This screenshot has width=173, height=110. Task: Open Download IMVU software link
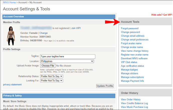(x=134, y=58)
